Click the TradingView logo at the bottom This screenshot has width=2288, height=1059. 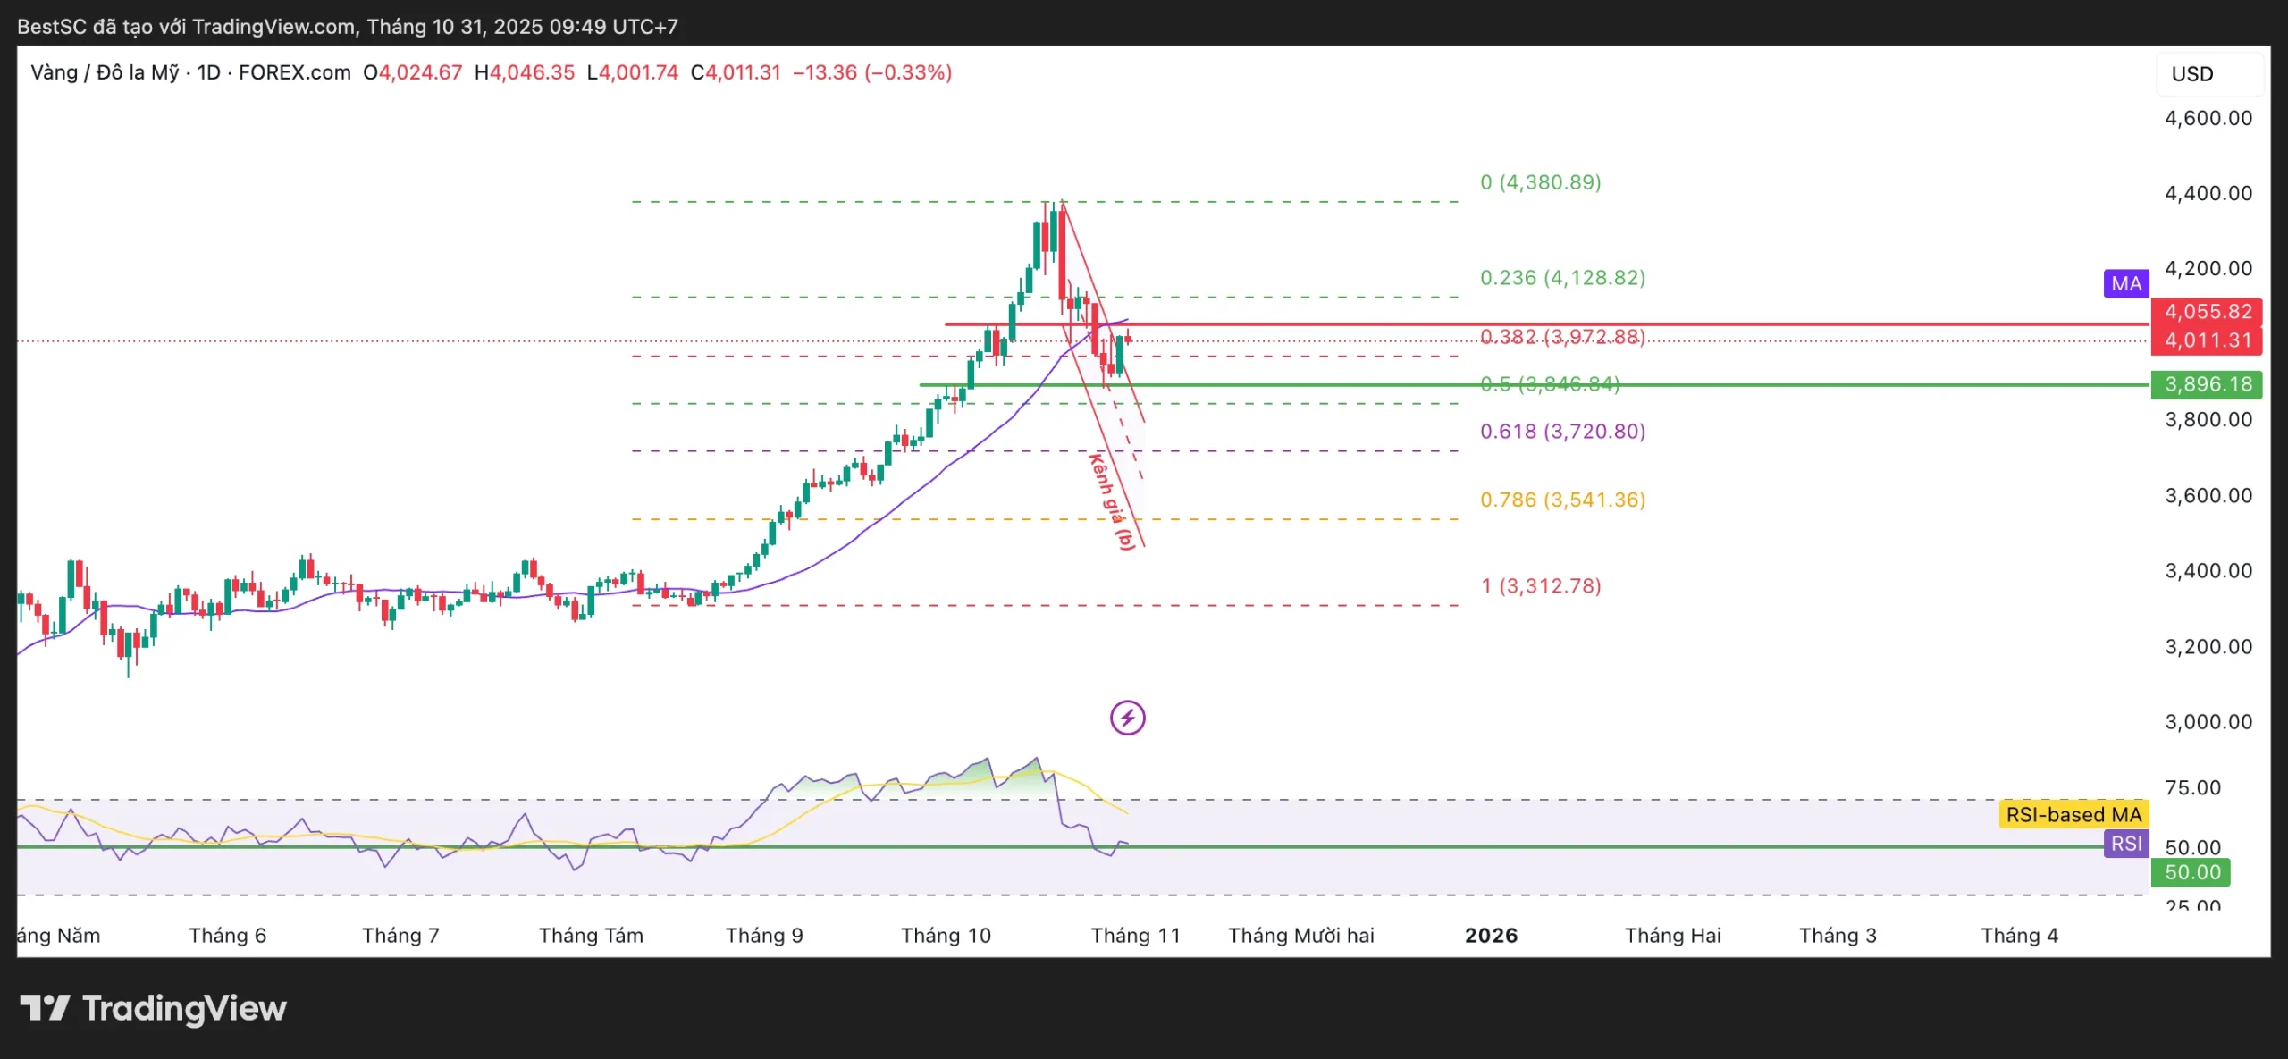[153, 1008]
